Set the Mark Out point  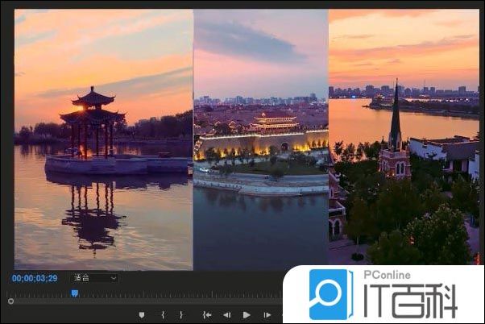(x=181, y=314)
